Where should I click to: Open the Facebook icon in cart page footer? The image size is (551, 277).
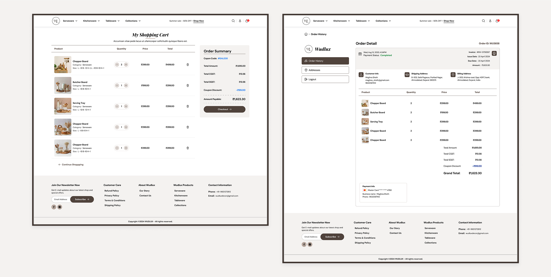click(54, 207)
